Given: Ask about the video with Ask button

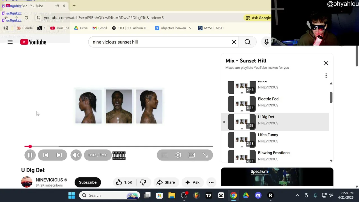Looking at the screenshot, I should [x=192, y=182].
